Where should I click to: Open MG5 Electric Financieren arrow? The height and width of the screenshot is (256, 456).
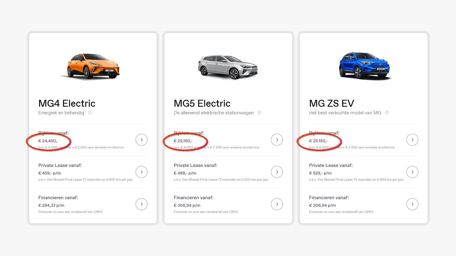[277, 204]
